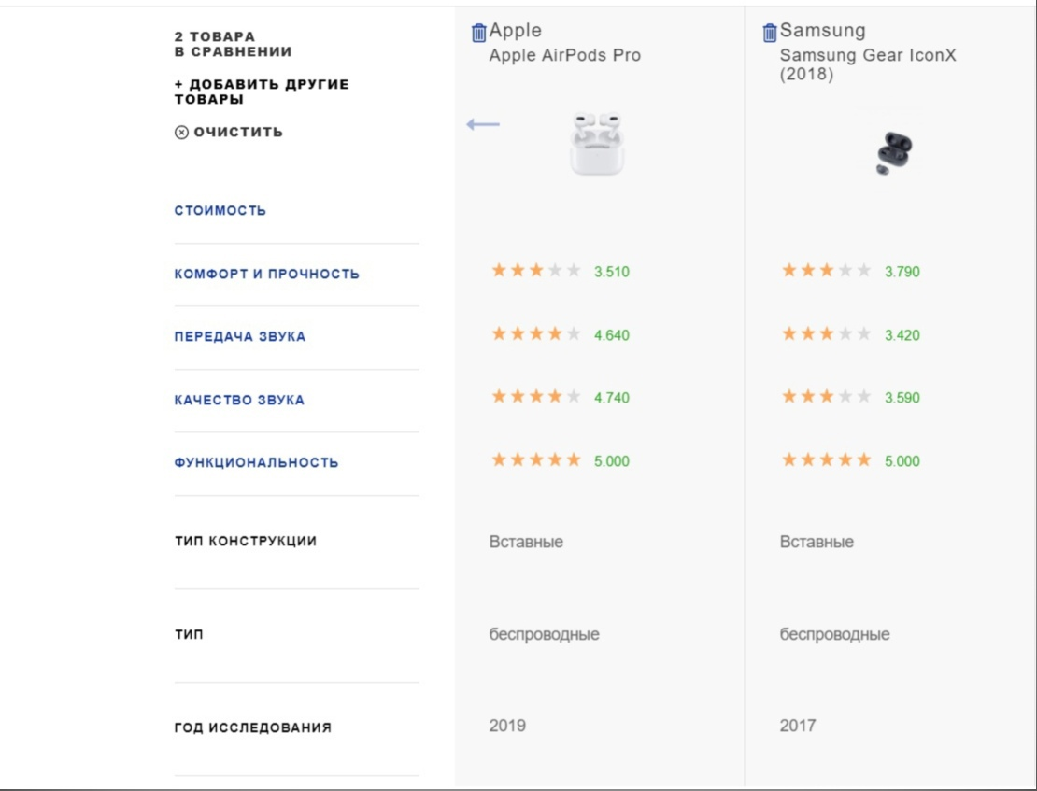
Task: Click the "Очистить" button
Action: tap(237, 132)
